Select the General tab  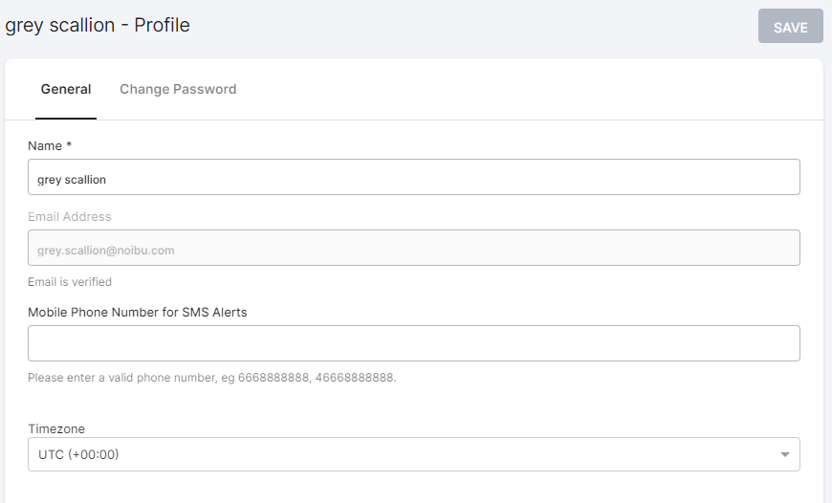(66, 89)
